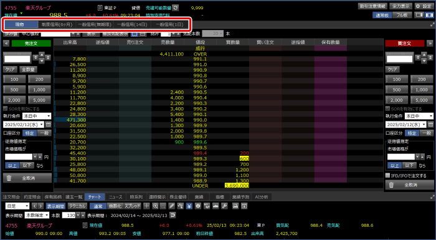
Task: Switch to single-side order panel layout icon
Action: (x=419, y=16)
